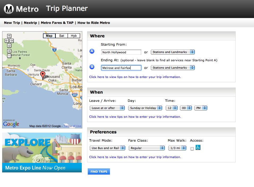Click the Google logo on map
This screenshot has height=187, width=254.
(11, 124)
